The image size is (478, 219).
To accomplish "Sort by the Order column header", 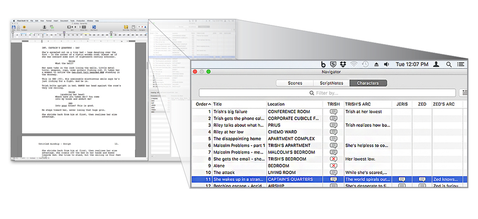I will tap(203, 104).
